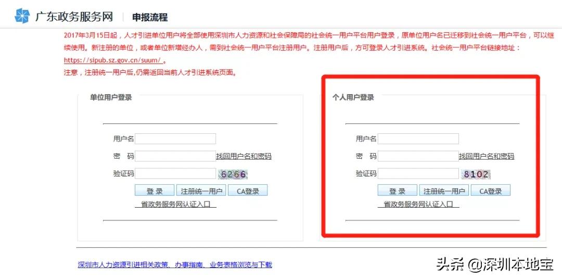Focus 验证码 field in 单位用户登录
The image size is (562, 280).
[x=175, y=174]
